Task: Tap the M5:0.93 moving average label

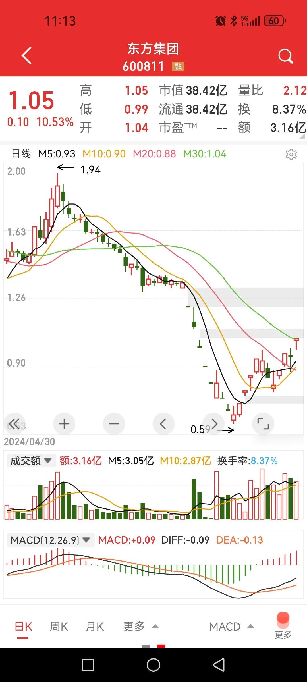Action: (57, 154)
